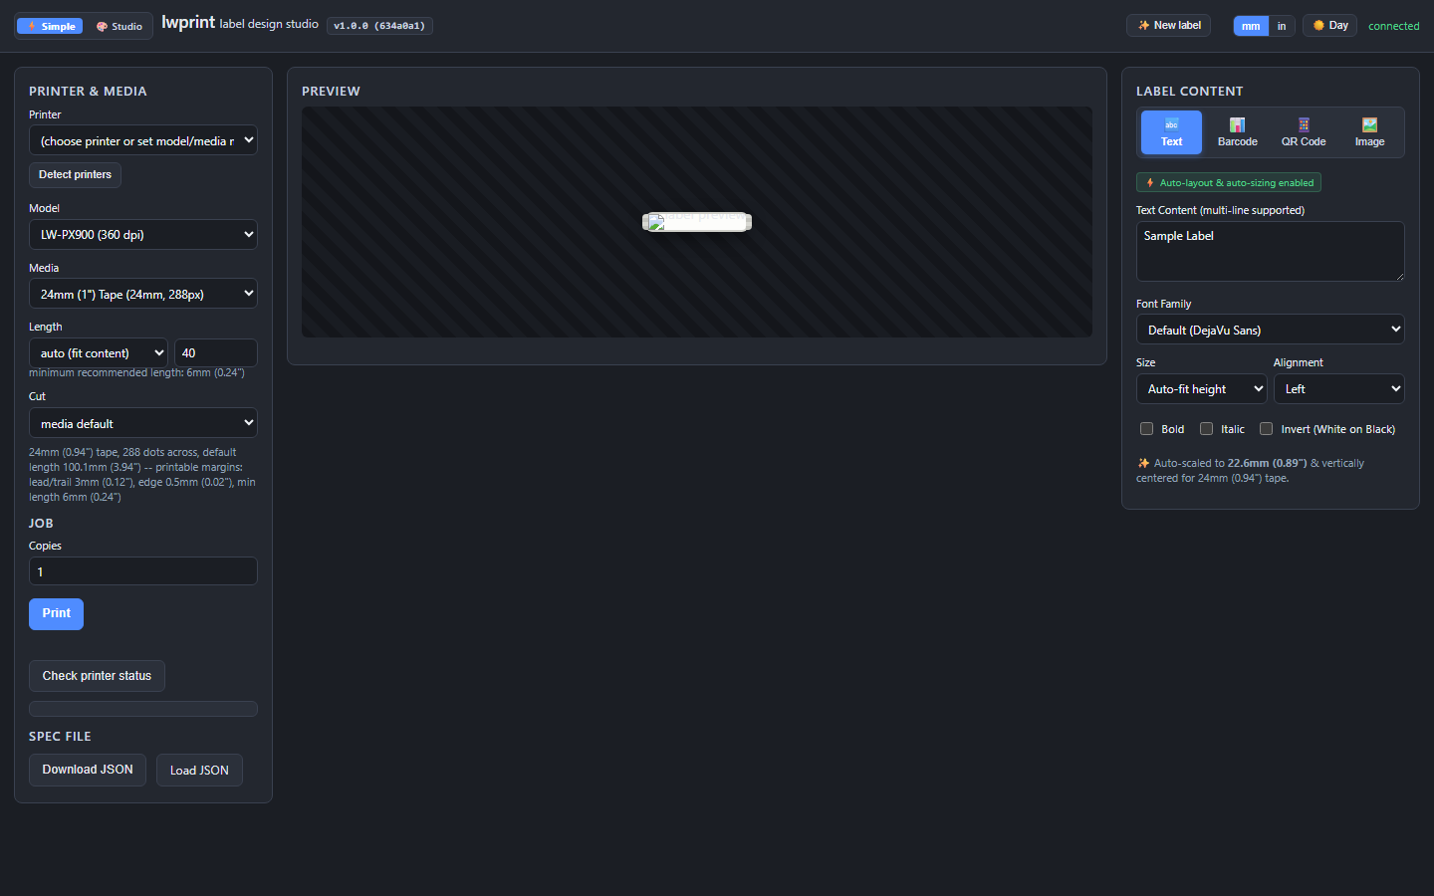Open the Size dropdown
The width and height of the screenshot is (1434, 896).
[1202, 388]
